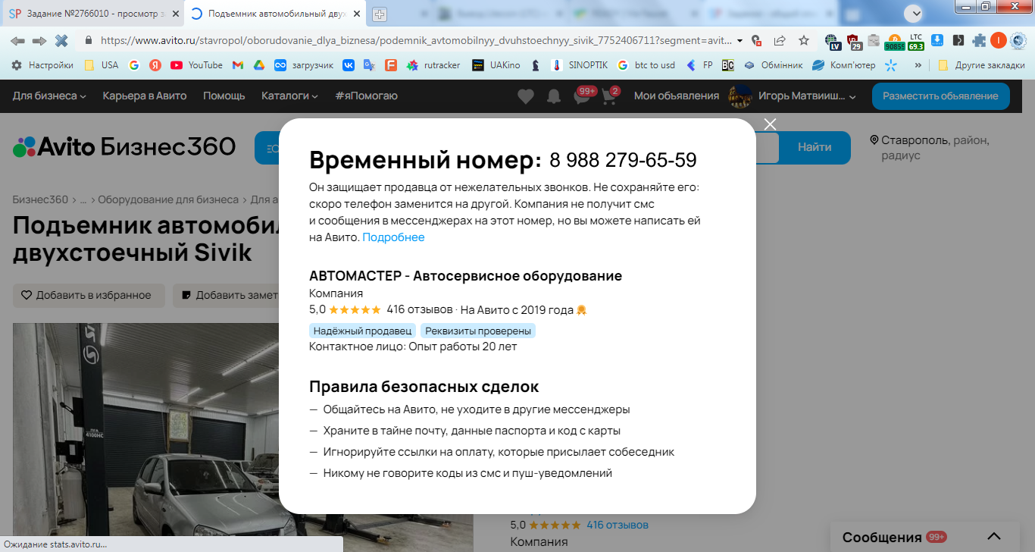Image resolution: width=1035 pixels, height=552 pixels.
Task: Open messages icon with 99+ badge
Action: (583, 96)
